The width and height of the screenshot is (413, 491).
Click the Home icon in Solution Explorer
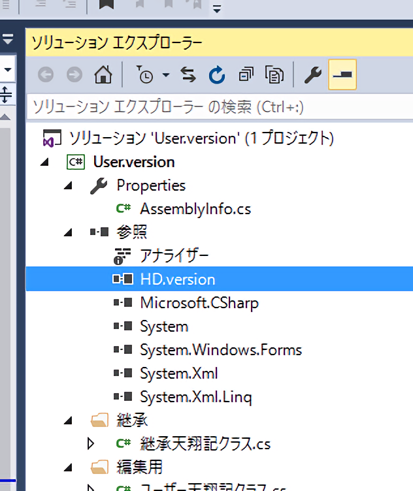point(103,75)
